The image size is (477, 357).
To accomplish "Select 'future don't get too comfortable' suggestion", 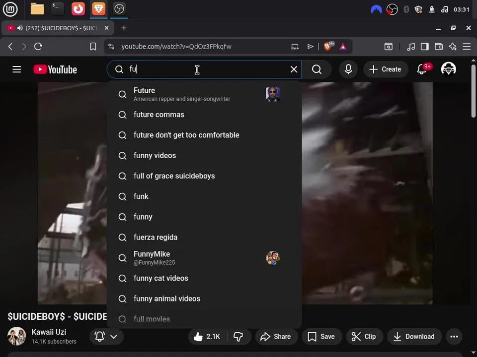I will (204, 135).
